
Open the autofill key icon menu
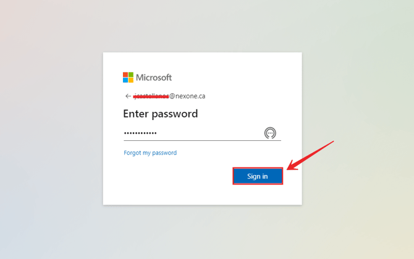[x=270, y=133]
